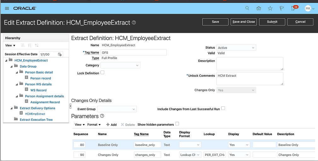This screenshot has height=161, width=318.
Task: Click Unlock Comments text area
Action: (250, 79)
